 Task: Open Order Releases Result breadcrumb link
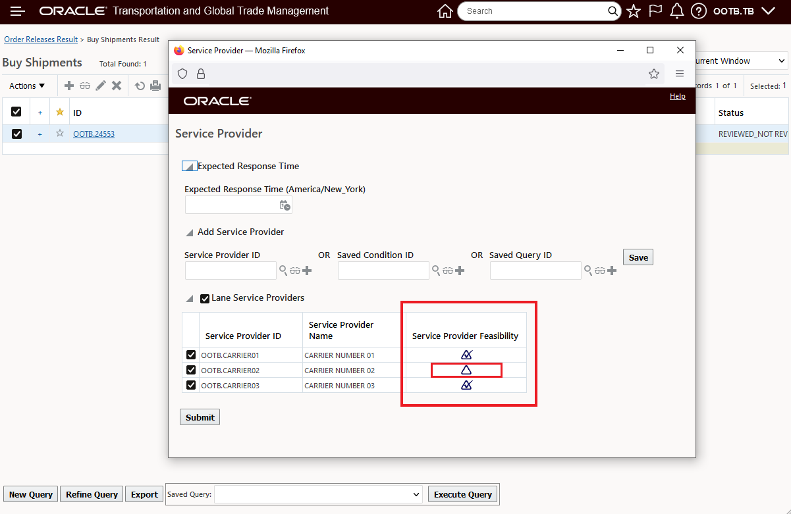(x=41, y=39)
